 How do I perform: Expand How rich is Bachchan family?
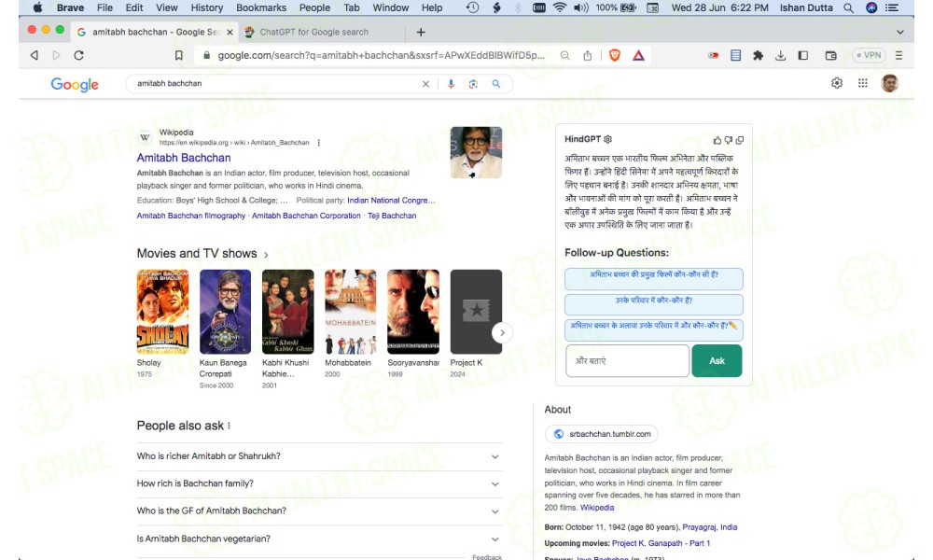(x=319, y=483)
